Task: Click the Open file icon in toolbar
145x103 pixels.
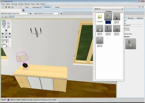Action: pos(6,7)
